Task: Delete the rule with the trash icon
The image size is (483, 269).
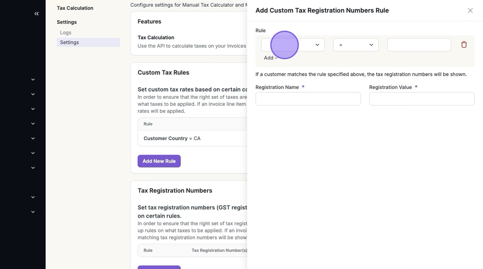Action: pos(464,45)
